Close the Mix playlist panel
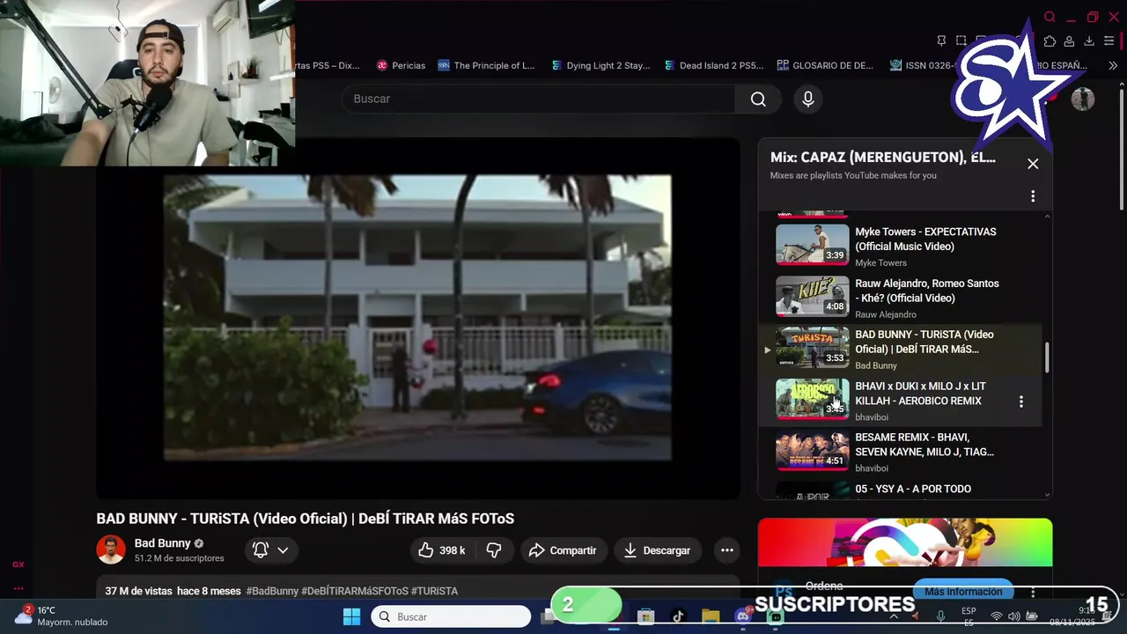1127x634 pixels. tap(1033, 164)
